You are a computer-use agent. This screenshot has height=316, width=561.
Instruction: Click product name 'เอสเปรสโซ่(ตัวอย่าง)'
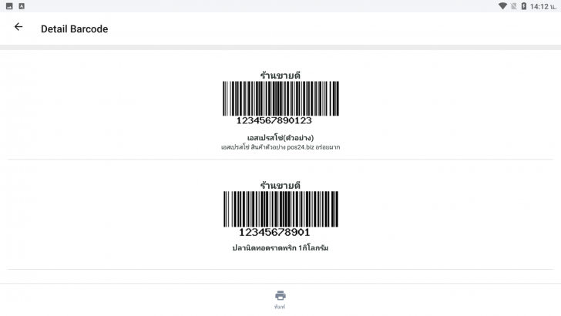tap(280, 138)
